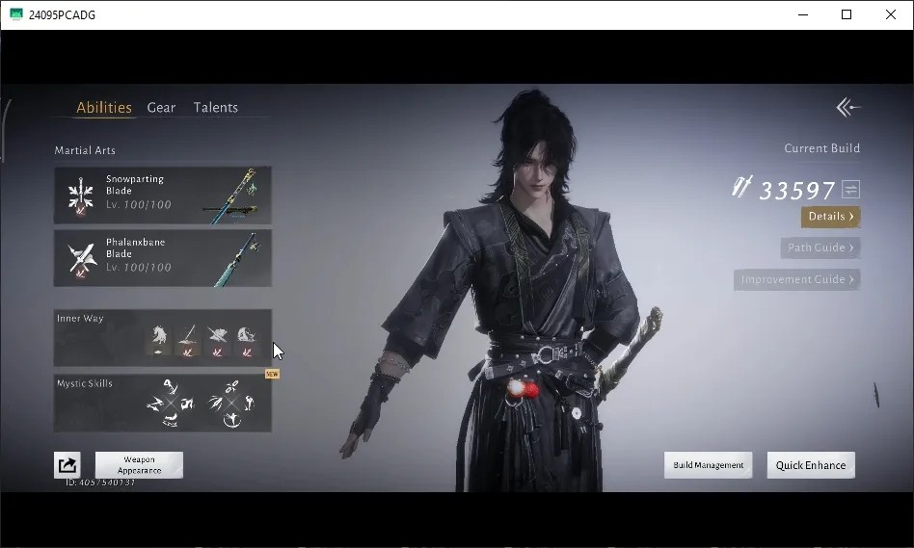This screenshot has width=914, height=548.
Task: Click bottom skill in right Mystic Skills wheel
Action: click(232, 419)
